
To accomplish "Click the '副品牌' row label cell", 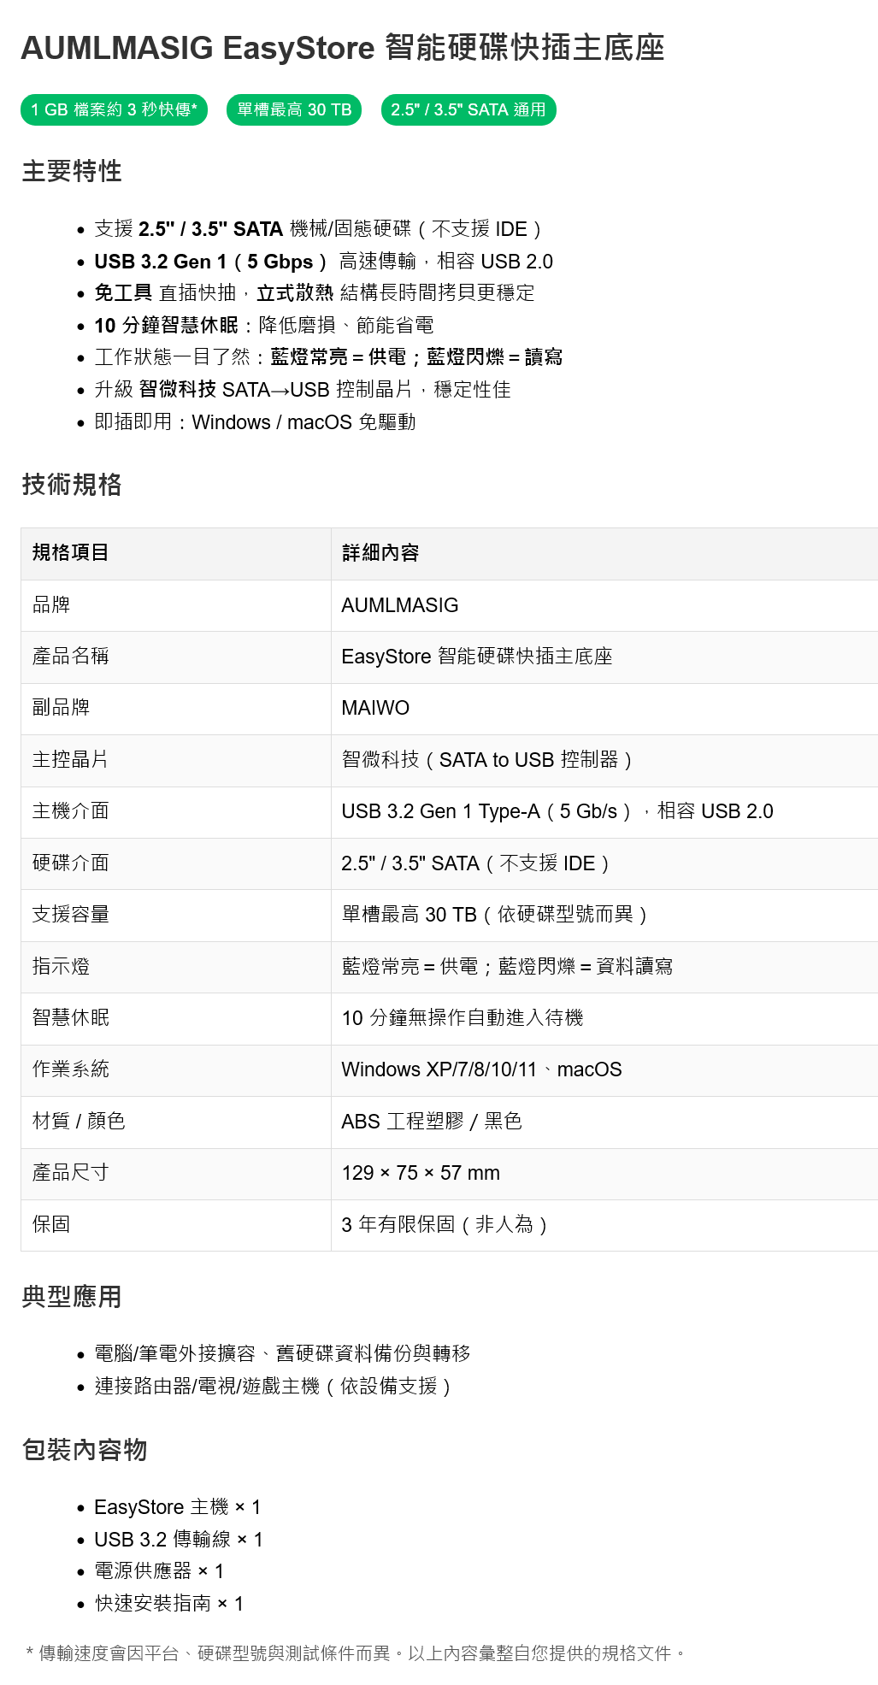I will point(176,709).
